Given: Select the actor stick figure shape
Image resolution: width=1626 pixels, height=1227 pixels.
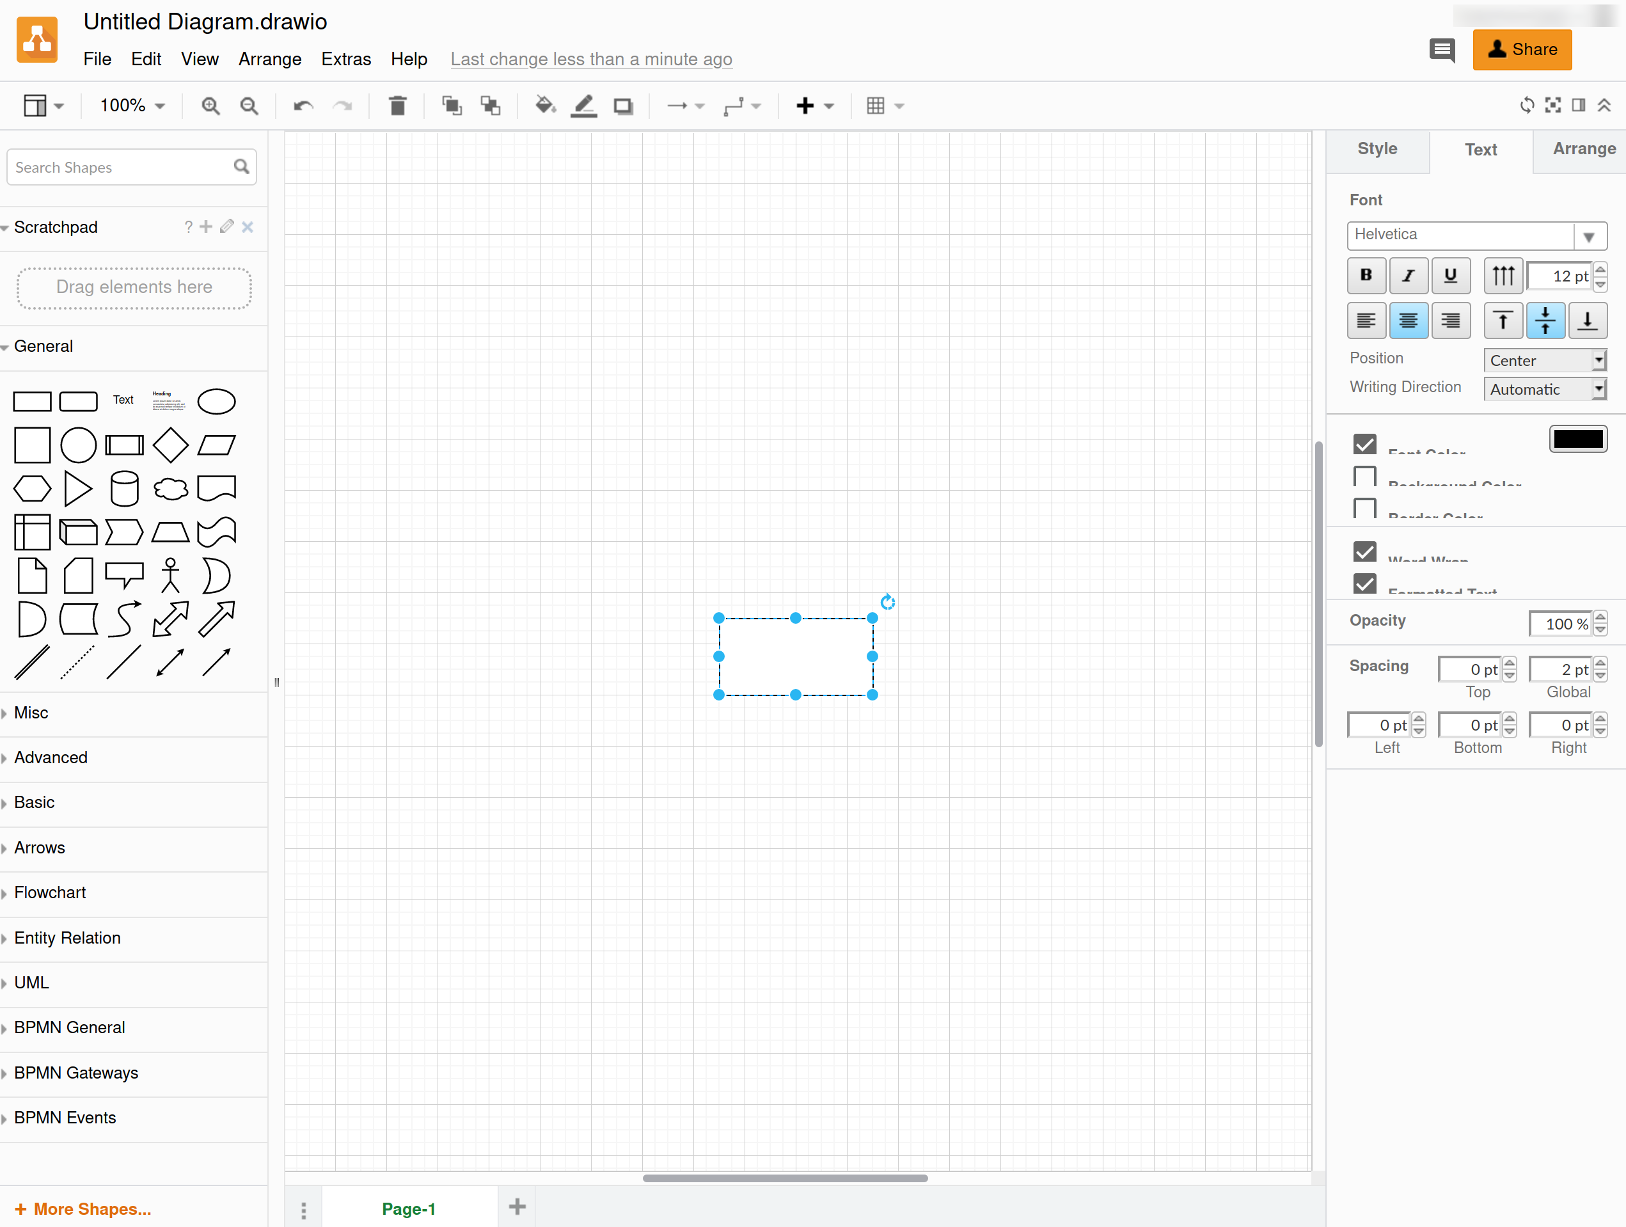Looking at the screenshot, I should (171, 575).
